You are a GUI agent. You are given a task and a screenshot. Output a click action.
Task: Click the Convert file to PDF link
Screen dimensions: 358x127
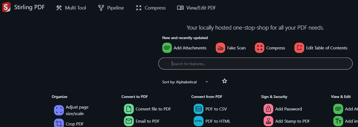(x=153, y=109)
